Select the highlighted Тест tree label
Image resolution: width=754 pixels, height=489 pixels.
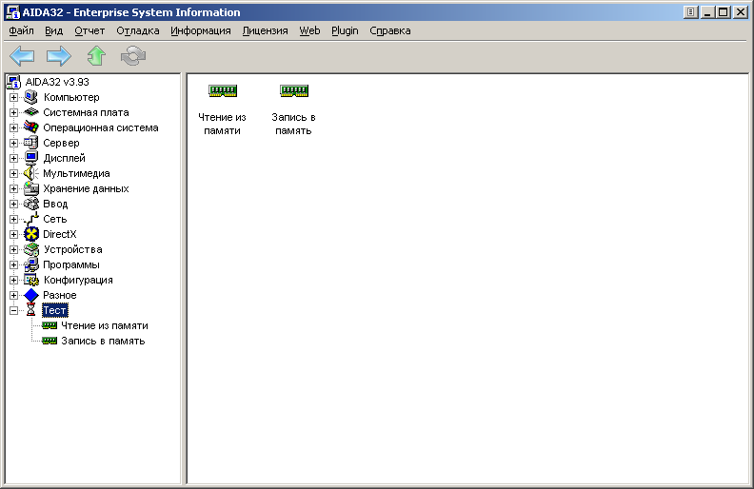(x=55, y=310)
